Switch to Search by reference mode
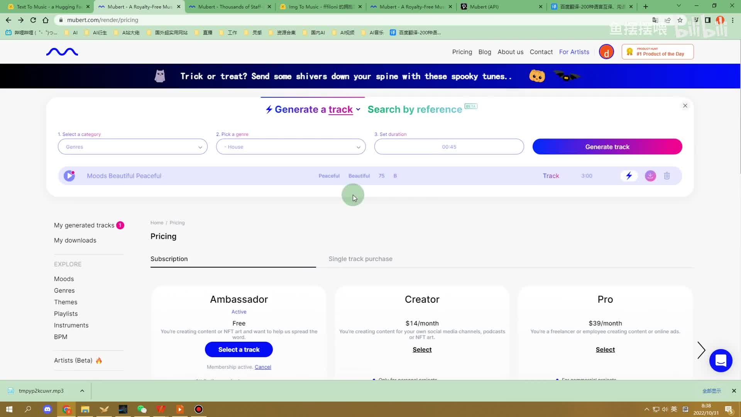 click(x=414, y=110)
